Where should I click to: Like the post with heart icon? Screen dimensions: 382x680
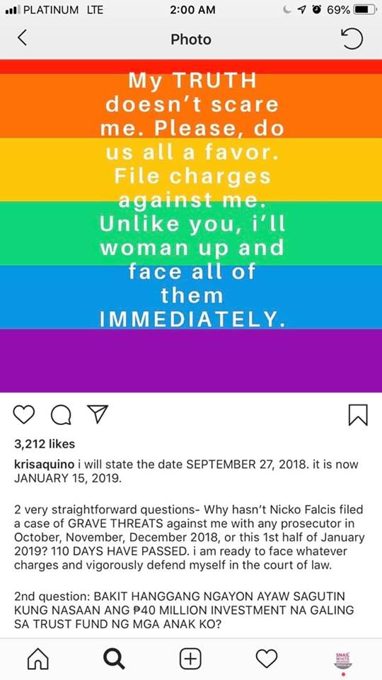pyautogui.click(x=24, y=415)
